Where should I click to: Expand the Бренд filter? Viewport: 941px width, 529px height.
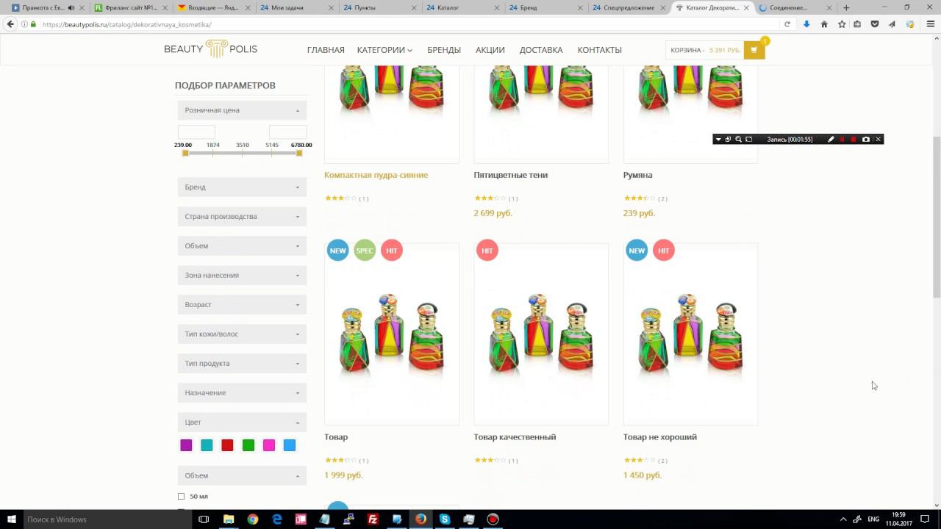(242, 187)
